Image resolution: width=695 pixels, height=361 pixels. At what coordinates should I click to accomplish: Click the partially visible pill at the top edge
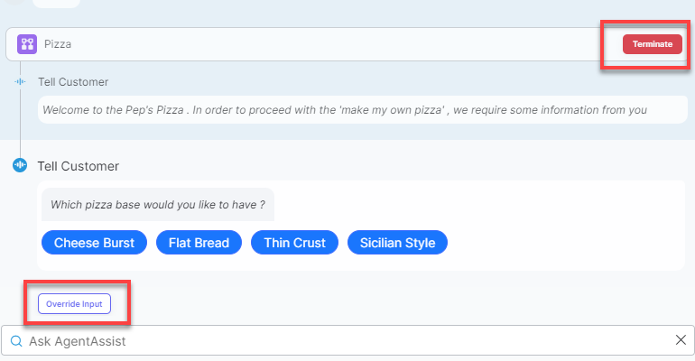[56, 3]
